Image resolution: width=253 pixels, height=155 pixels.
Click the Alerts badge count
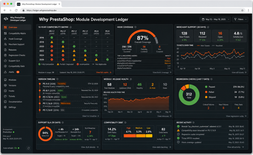pyautogui.click(x=18, y=72)
